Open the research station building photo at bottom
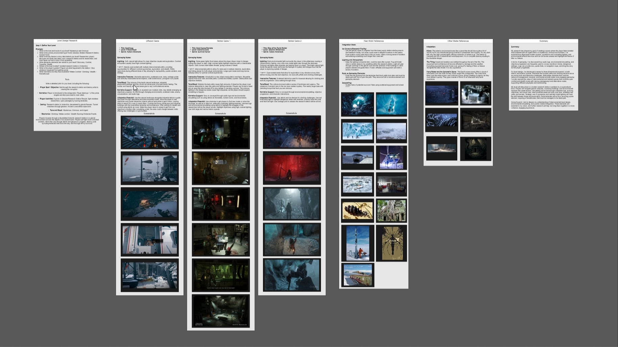This screenshot has height=347, width=618. pos(357,275)
